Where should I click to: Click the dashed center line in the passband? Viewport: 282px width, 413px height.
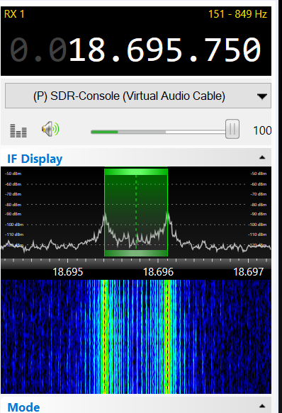click(x=136, y=212)
